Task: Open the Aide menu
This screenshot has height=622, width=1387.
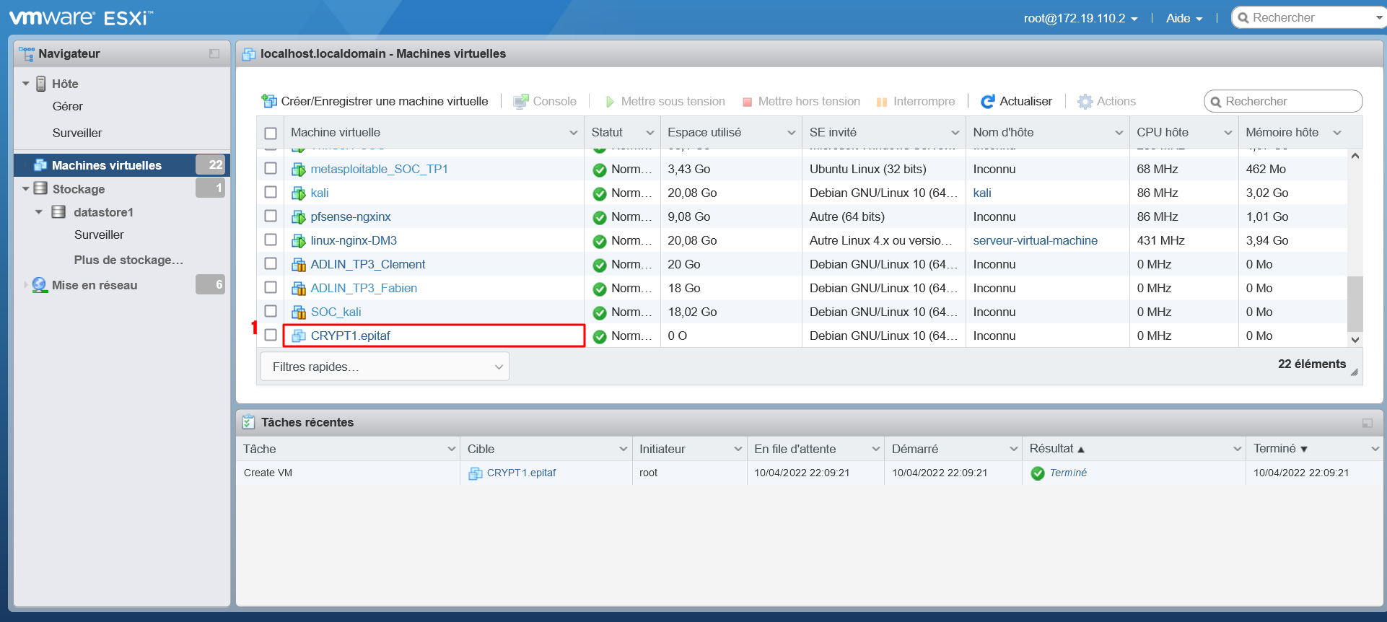Action: click(1183, 18)
